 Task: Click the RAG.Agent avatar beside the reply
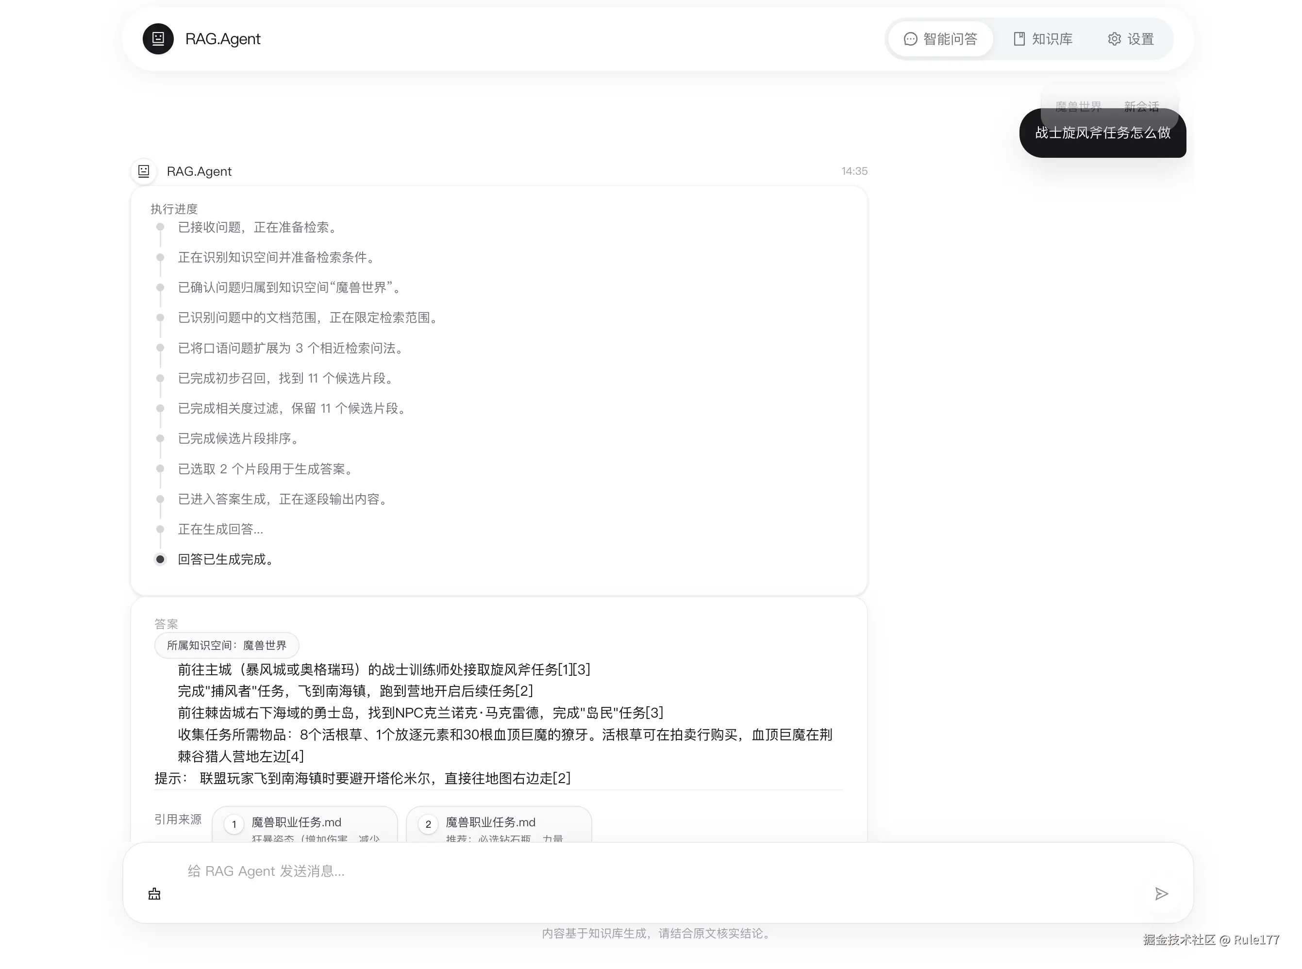[144, 171]
